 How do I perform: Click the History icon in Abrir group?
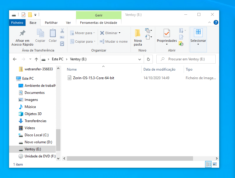tap(181, 44)
